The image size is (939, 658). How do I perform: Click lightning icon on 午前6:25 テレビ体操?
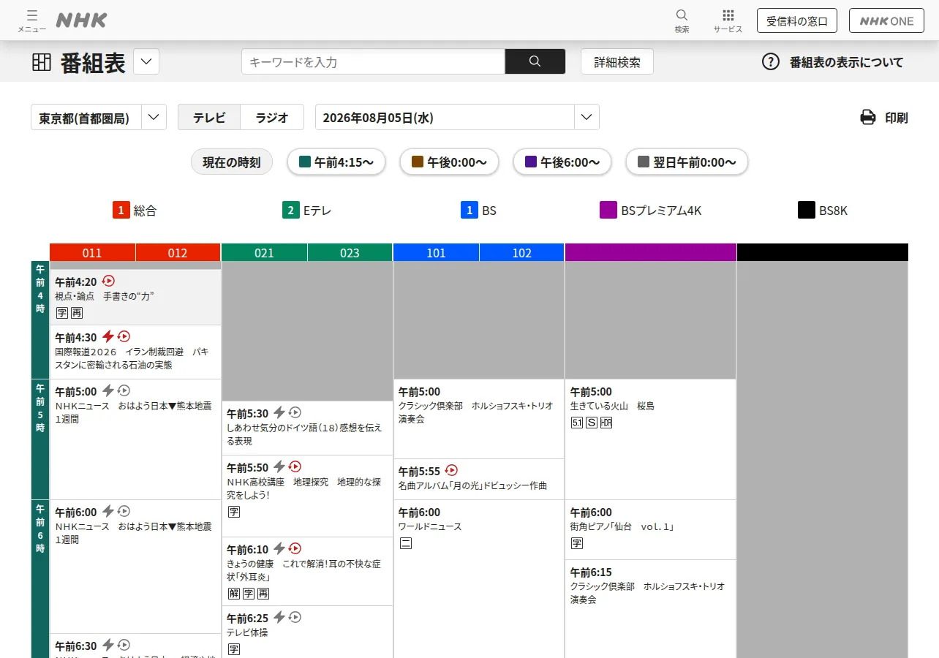point(279,617)
